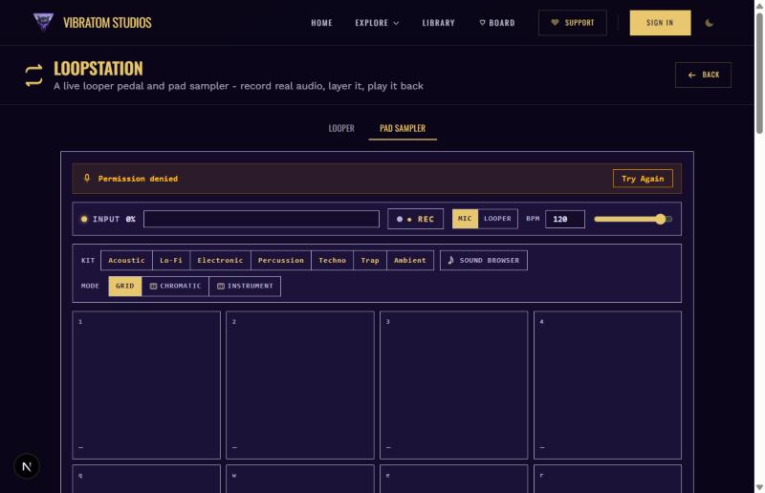The width and height of the screenshot is (765, 493).
Task: Trigger pad 4
Action: point(607,385)
